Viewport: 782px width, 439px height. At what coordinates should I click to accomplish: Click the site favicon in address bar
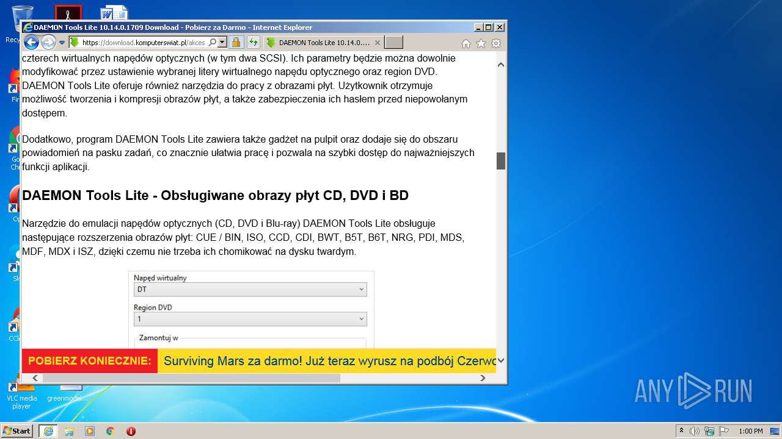[x=74, y=43]
